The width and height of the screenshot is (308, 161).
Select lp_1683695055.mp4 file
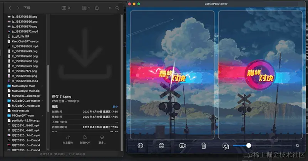pyautogui.click(x=25, y=46)
